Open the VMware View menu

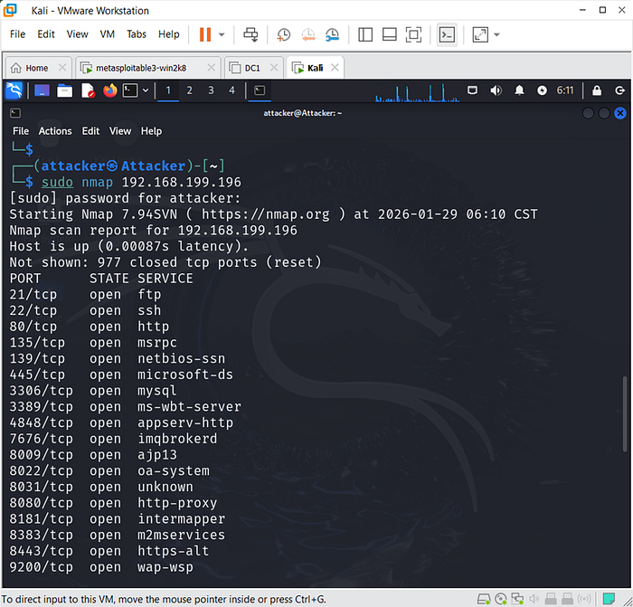click(77, 34)
